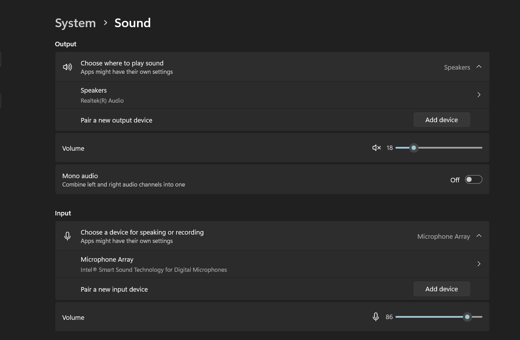
Task: Navigate back to System breadcrumb
Action: point(75,23)
